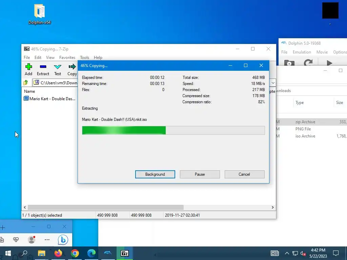
Task: Open the Favorites menu in 7-Zip
Action: coord(67,58)
